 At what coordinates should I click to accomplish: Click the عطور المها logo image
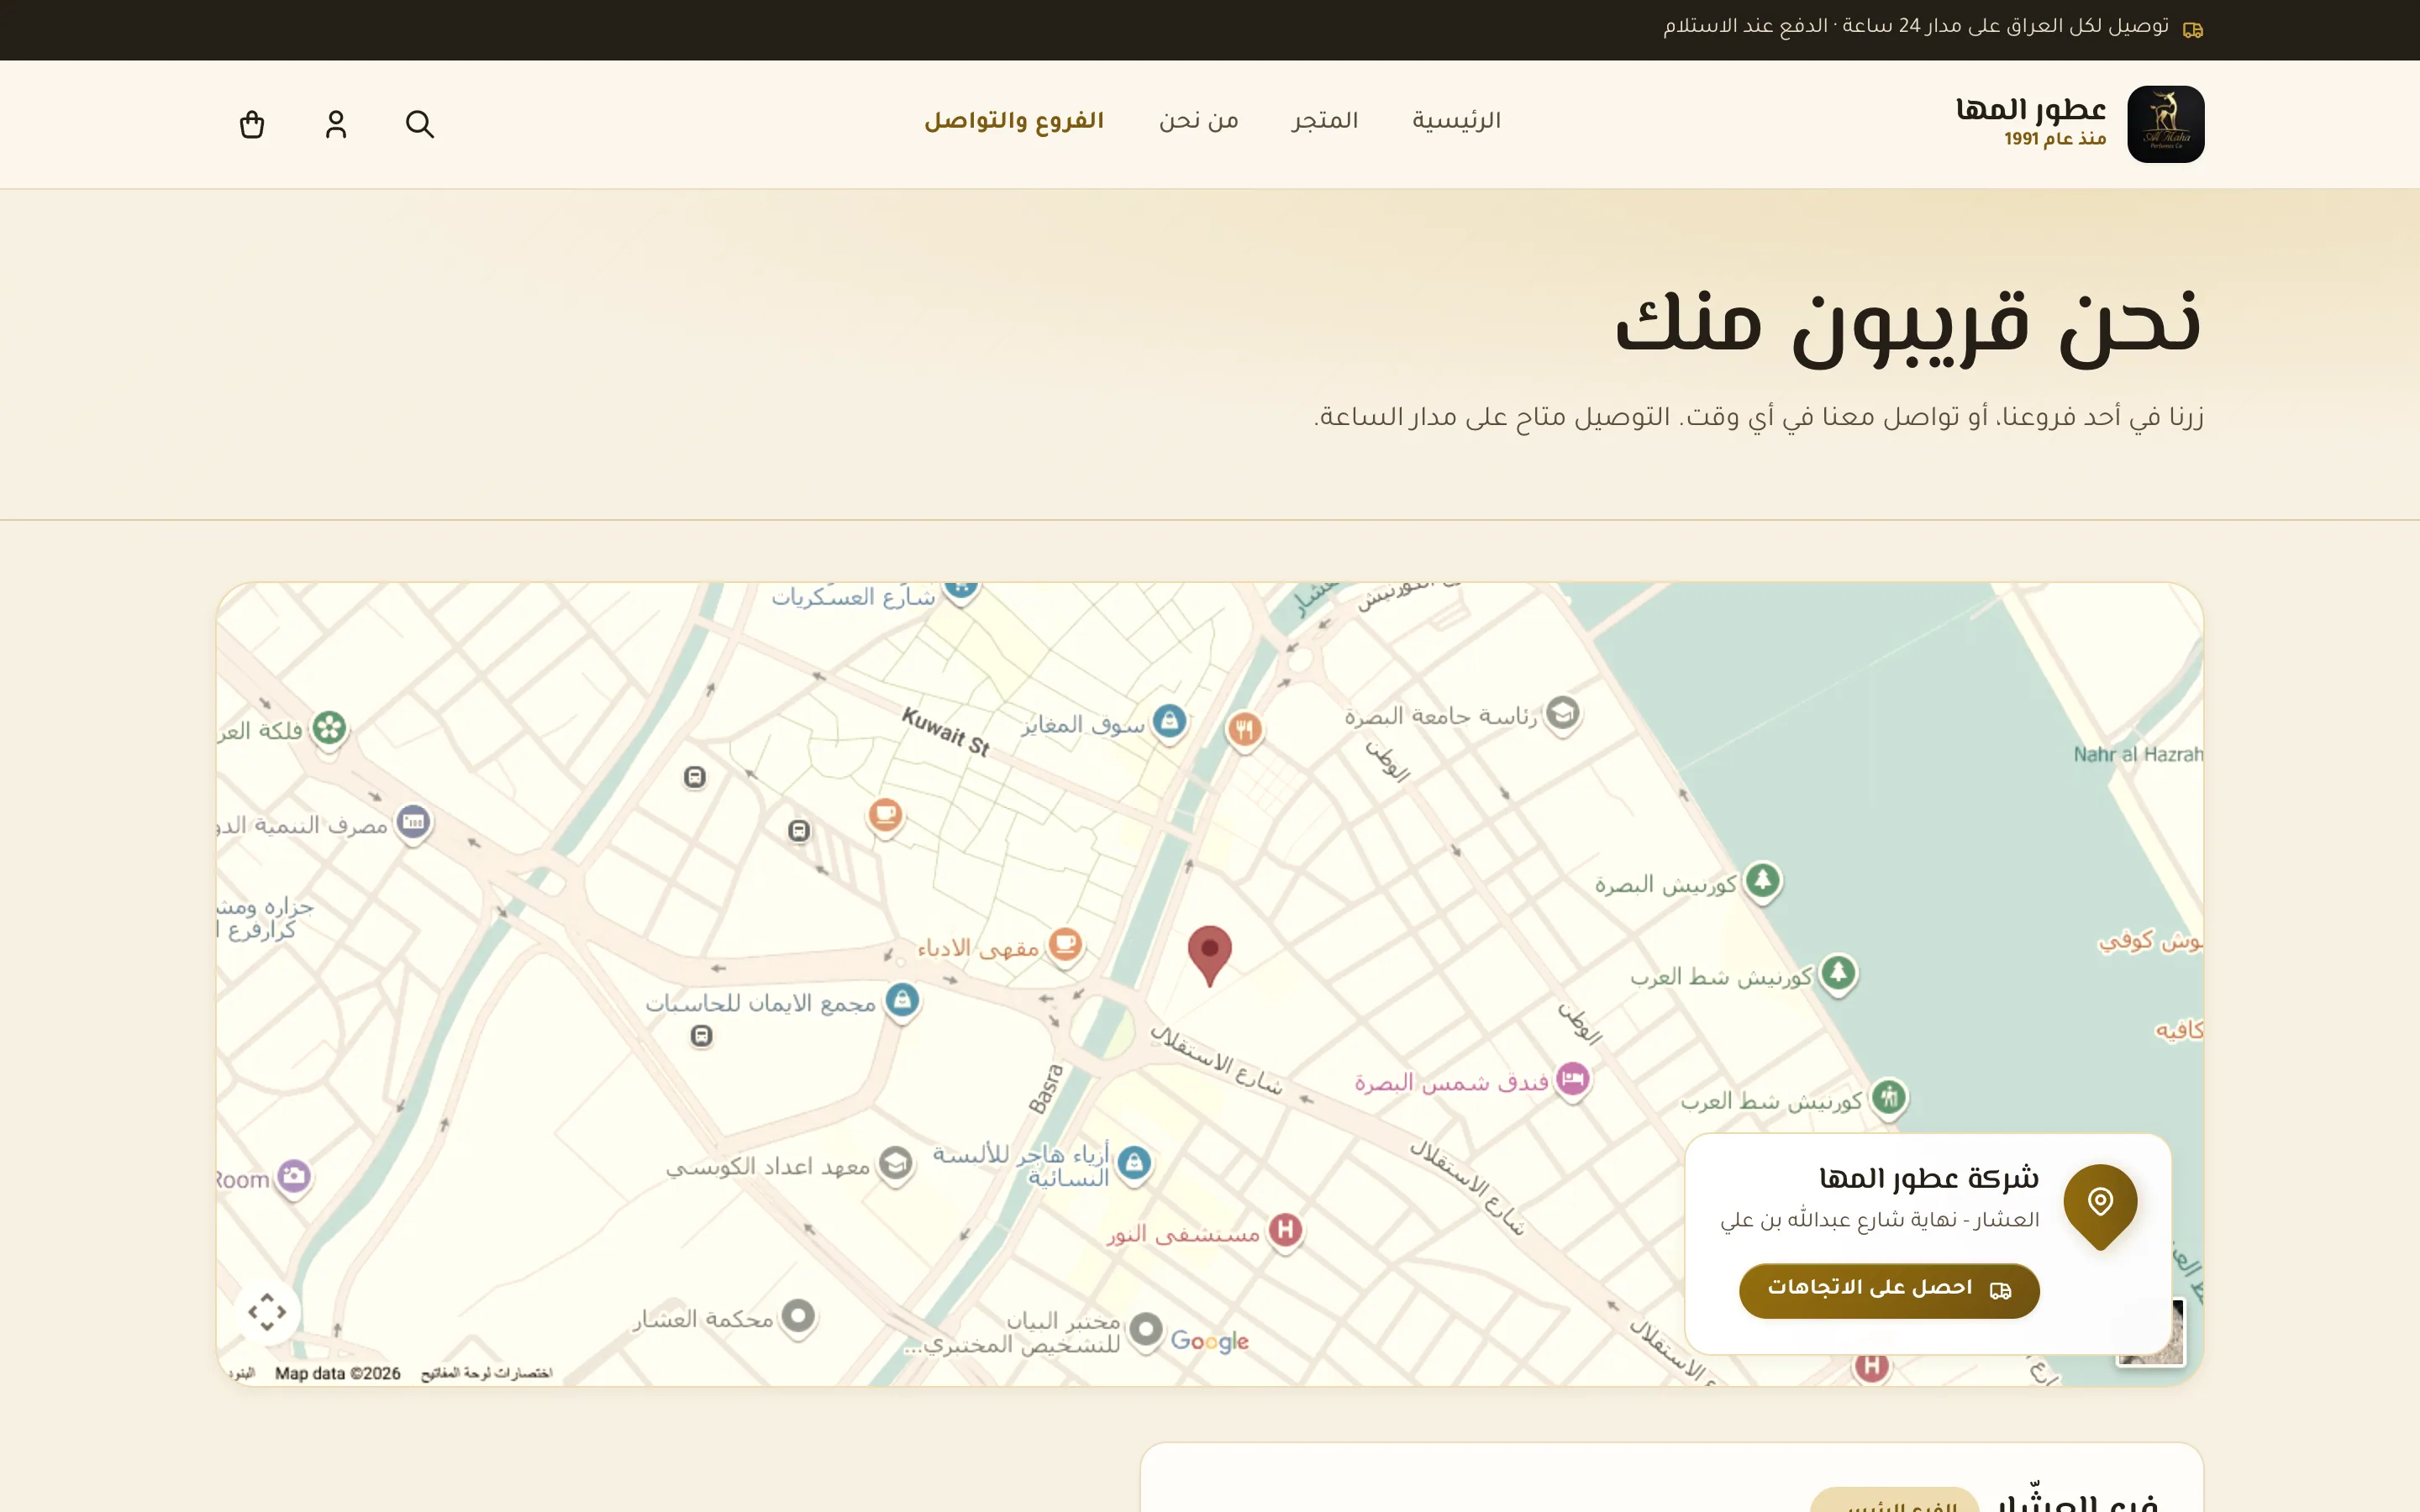pos(2165,124)
